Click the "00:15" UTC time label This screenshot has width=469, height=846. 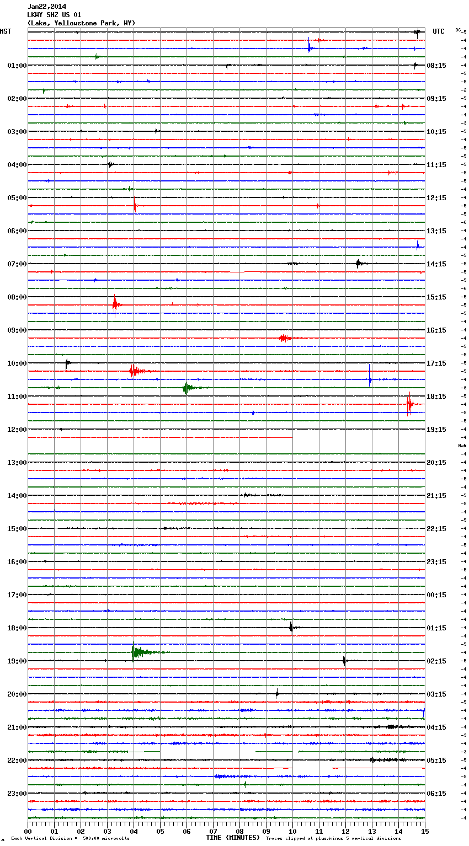(x=436, y=595)
